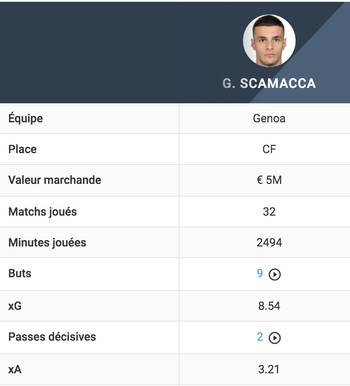Click the 32 matches played value
The height and width of the screenshot is (386, 350).
coord(269,212)
